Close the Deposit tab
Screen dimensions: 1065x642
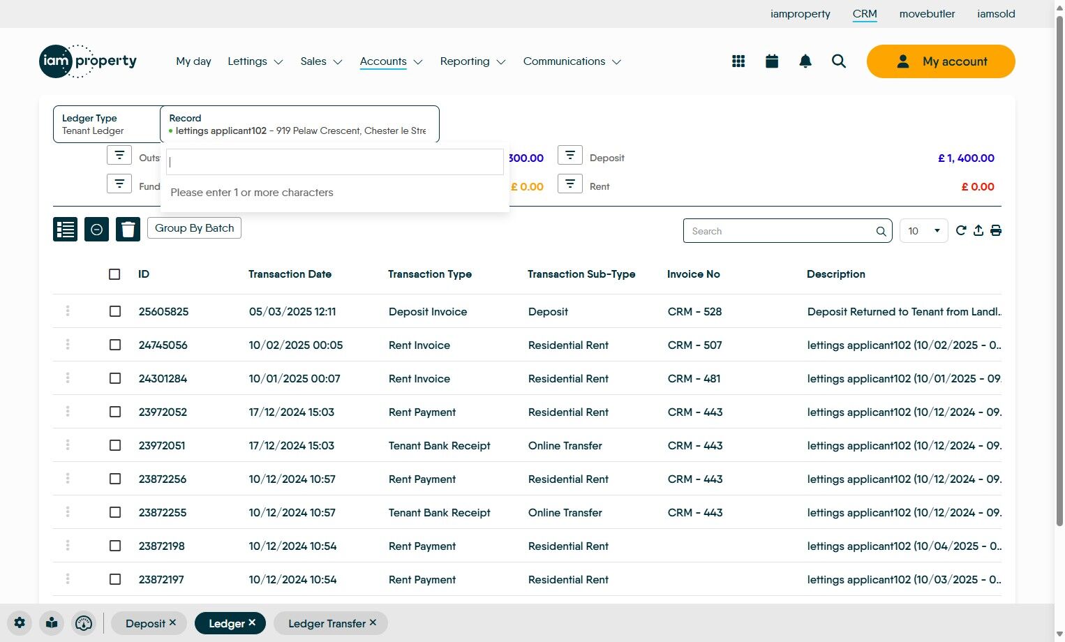coord(172,622)
